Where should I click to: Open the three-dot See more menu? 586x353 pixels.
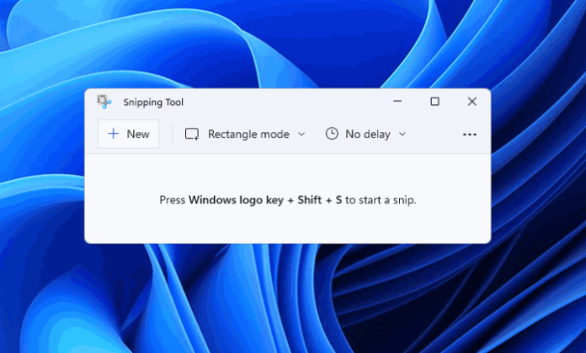point(470,134)
